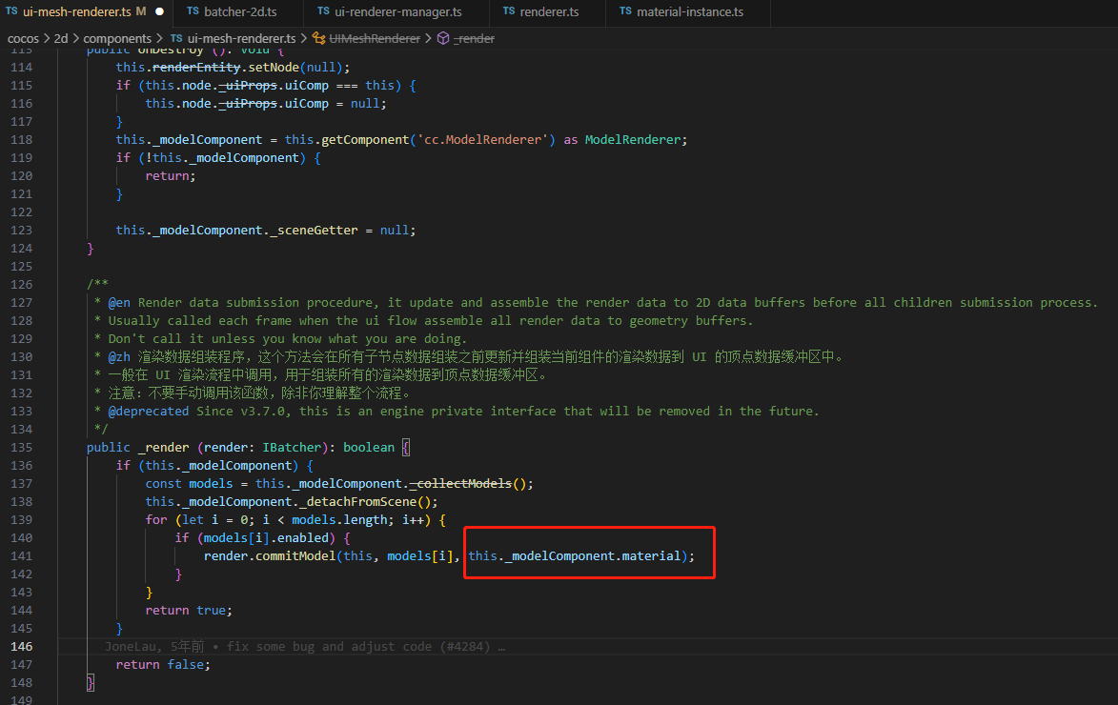Image resolution: width=1118 pixels, height=705 pixels.
Task: Click the commitModel call on line 141
Action: coord(295,556)
